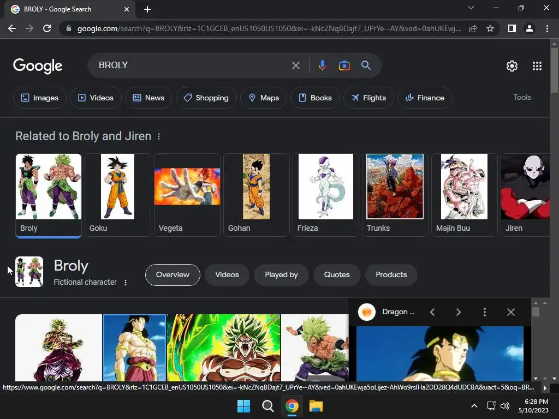
Task: Open the Google apps grid
Action: 537,66
